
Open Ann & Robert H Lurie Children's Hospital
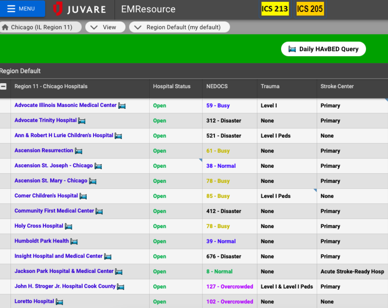click(x=64, y=136)
